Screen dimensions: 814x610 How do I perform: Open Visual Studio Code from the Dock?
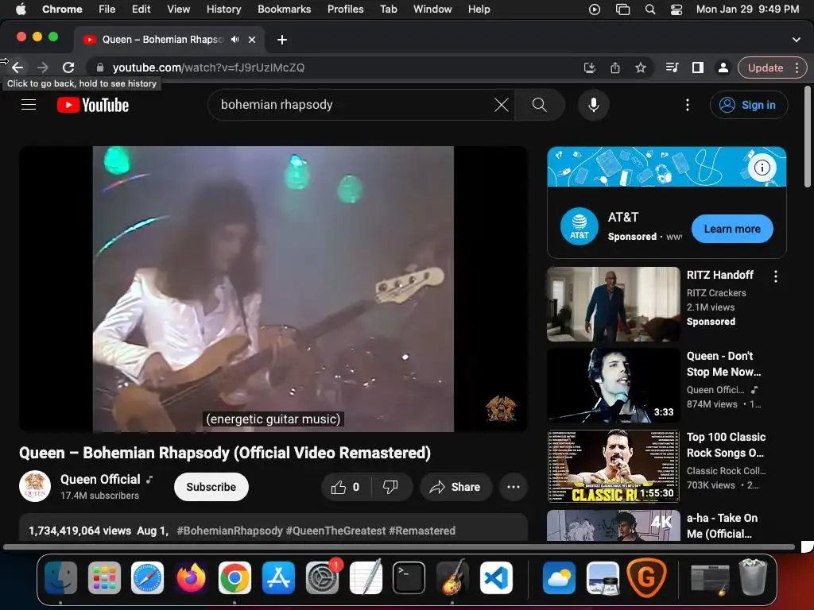pyautogui.click(x=496, y=577)
